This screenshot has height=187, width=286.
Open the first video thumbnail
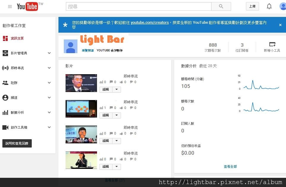(x=81, y=83)
